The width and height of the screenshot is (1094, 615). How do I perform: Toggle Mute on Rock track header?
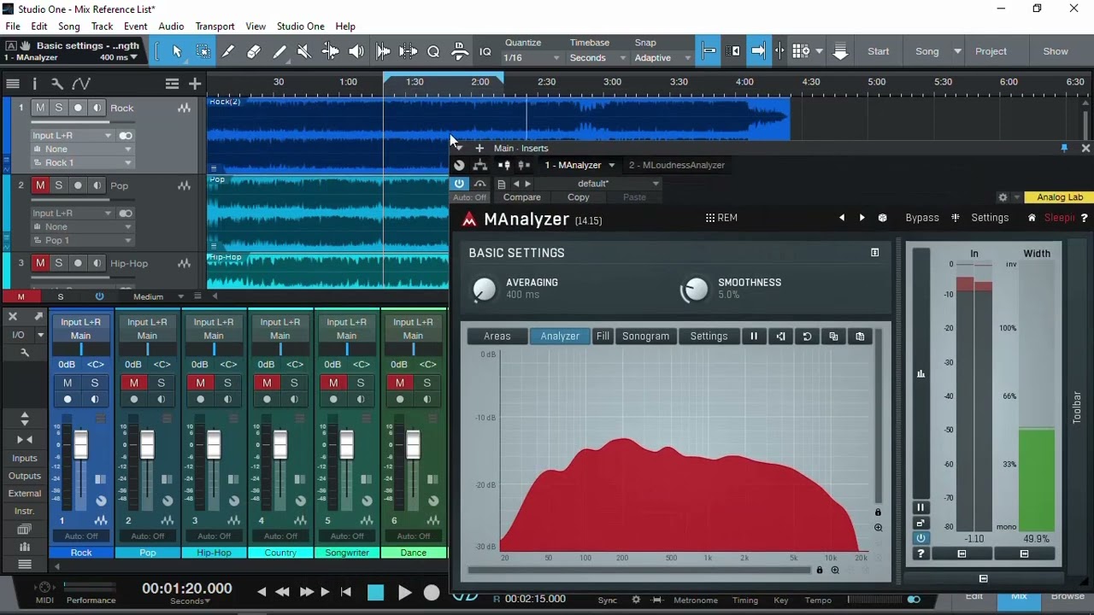tap(40, 108)
